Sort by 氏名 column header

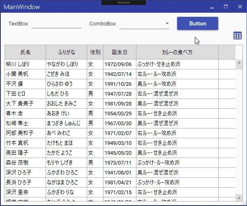(x=25, y=52)
